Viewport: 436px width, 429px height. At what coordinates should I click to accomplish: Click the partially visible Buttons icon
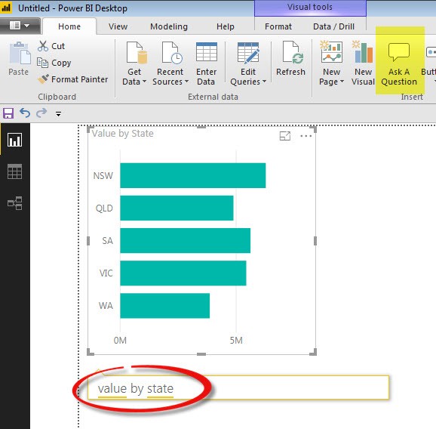point(431,52)
